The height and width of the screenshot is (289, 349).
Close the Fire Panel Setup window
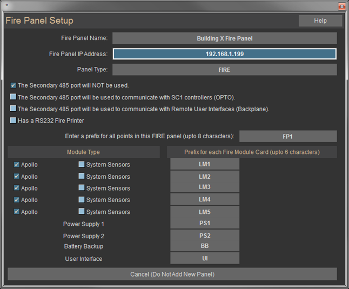341,6
